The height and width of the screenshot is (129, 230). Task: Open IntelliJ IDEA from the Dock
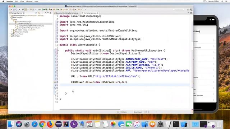(66, 124)
